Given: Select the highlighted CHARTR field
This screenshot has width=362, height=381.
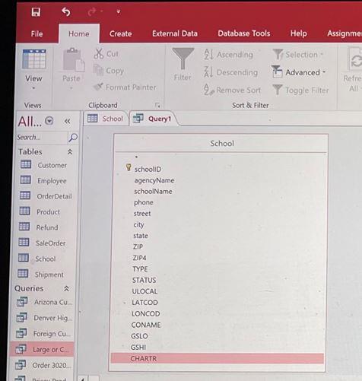Looking at the screenshot, I should pos(218,358).
